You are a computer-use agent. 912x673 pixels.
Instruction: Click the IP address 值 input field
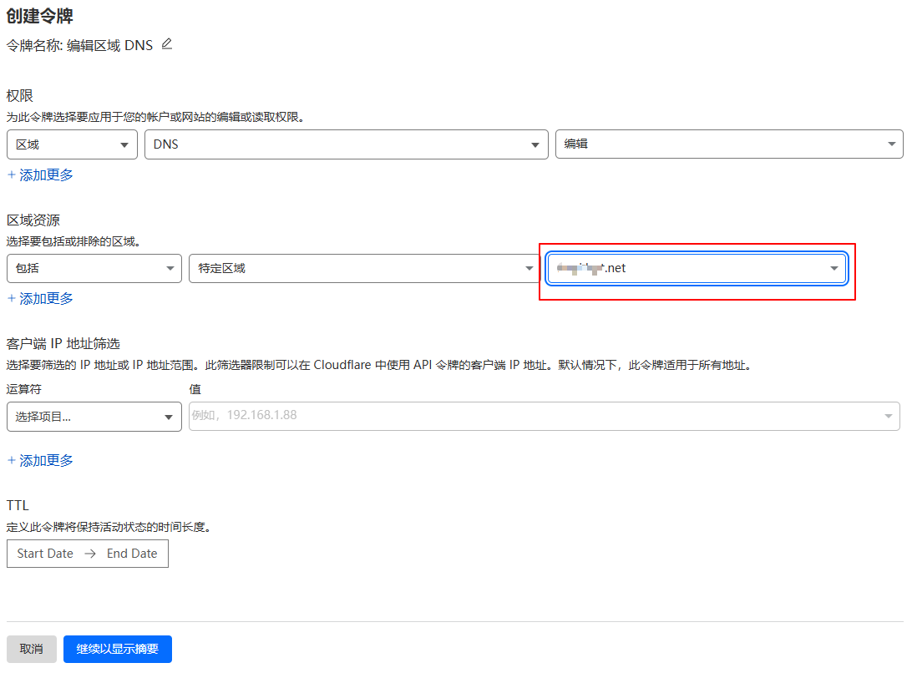pos(535,416)
